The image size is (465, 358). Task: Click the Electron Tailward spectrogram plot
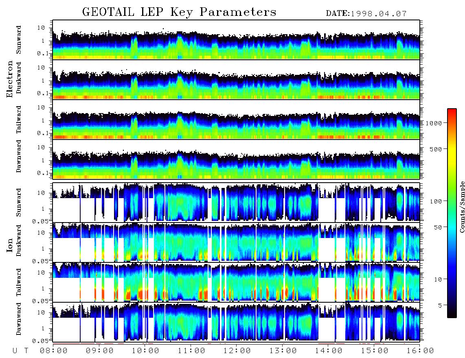click(236, 120)
